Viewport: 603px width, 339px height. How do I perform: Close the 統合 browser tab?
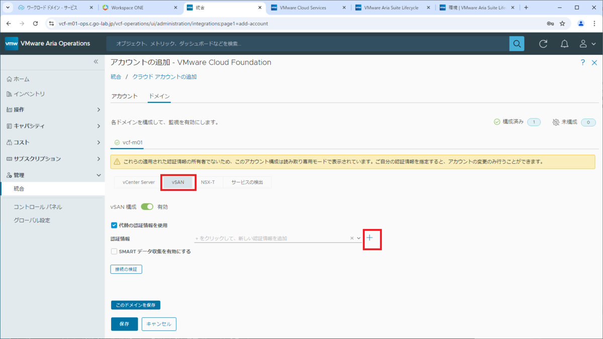click(259, 8)
